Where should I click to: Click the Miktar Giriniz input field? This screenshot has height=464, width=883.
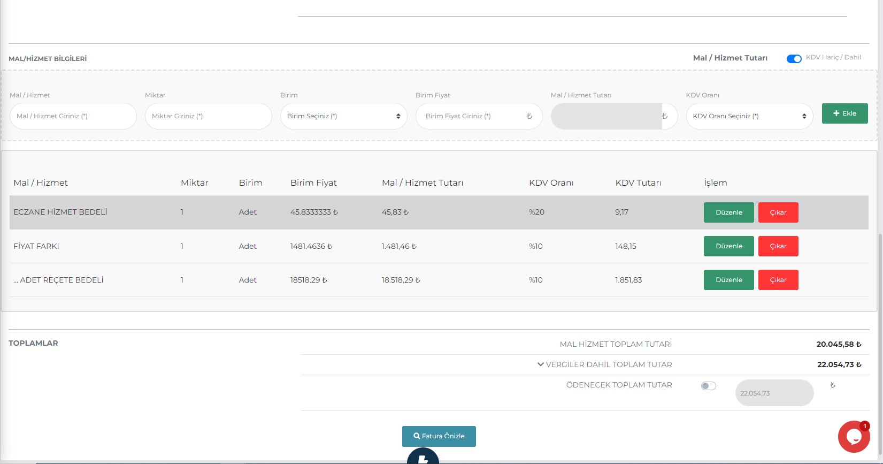tap(208, 116)
